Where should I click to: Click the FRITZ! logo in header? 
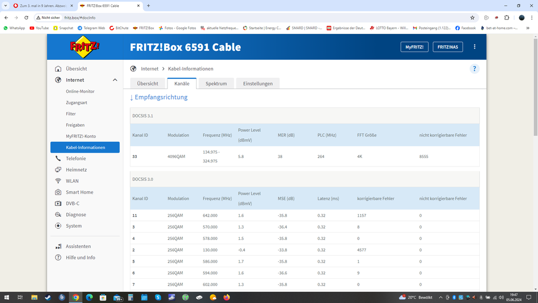coord(85,47)
